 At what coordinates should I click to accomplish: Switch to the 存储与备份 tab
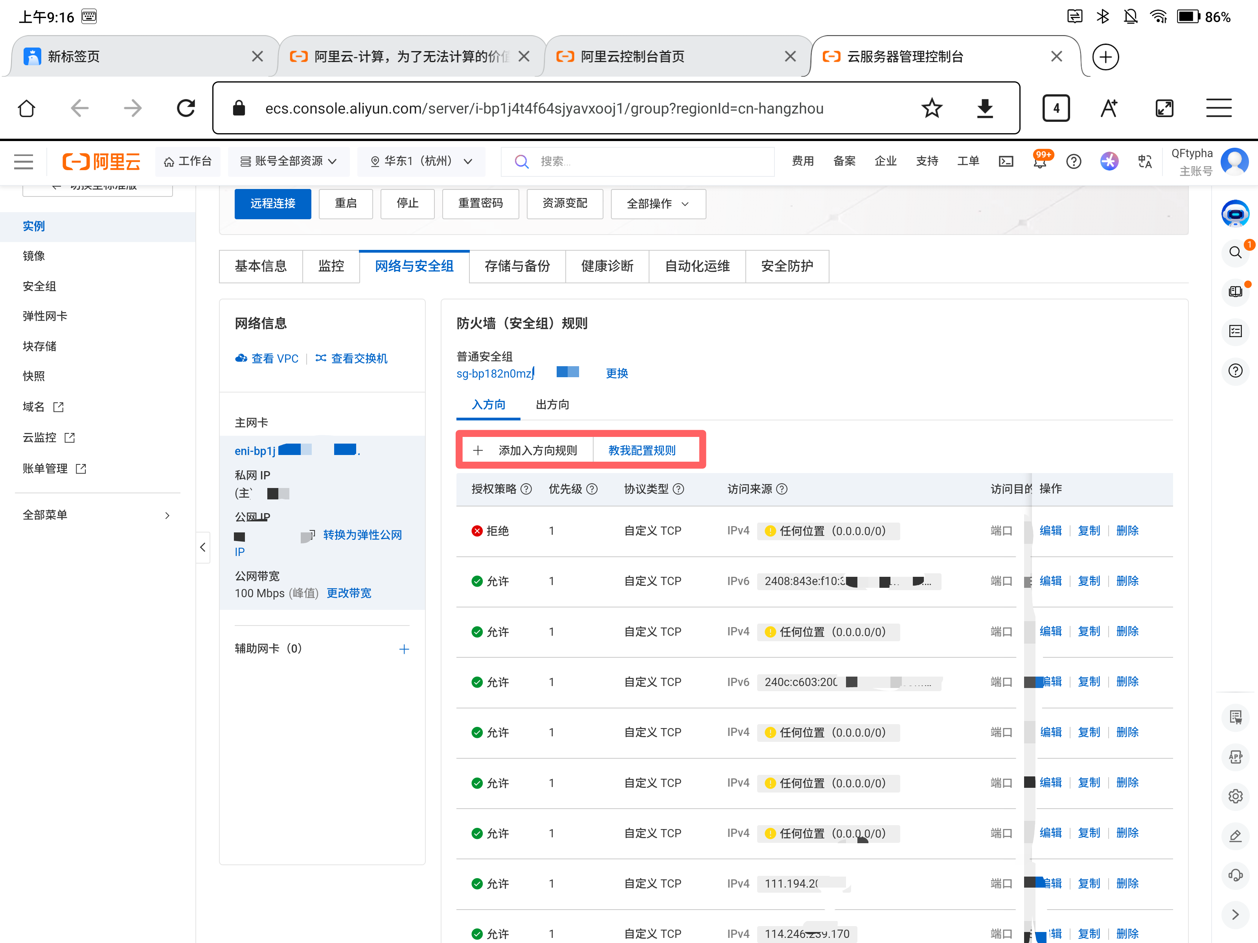pos(517,266)
